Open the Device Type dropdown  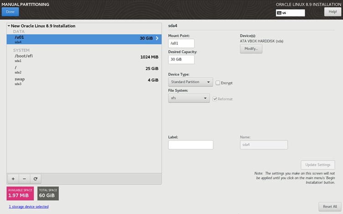190,82
